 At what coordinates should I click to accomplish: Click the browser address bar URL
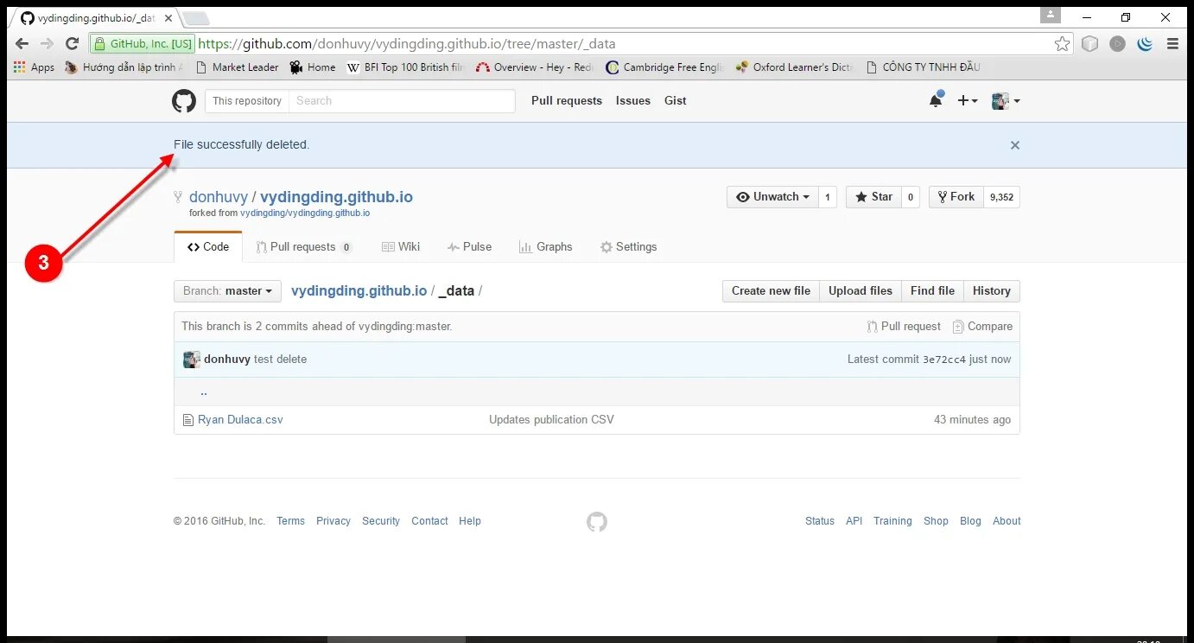[x=407, y=43]
